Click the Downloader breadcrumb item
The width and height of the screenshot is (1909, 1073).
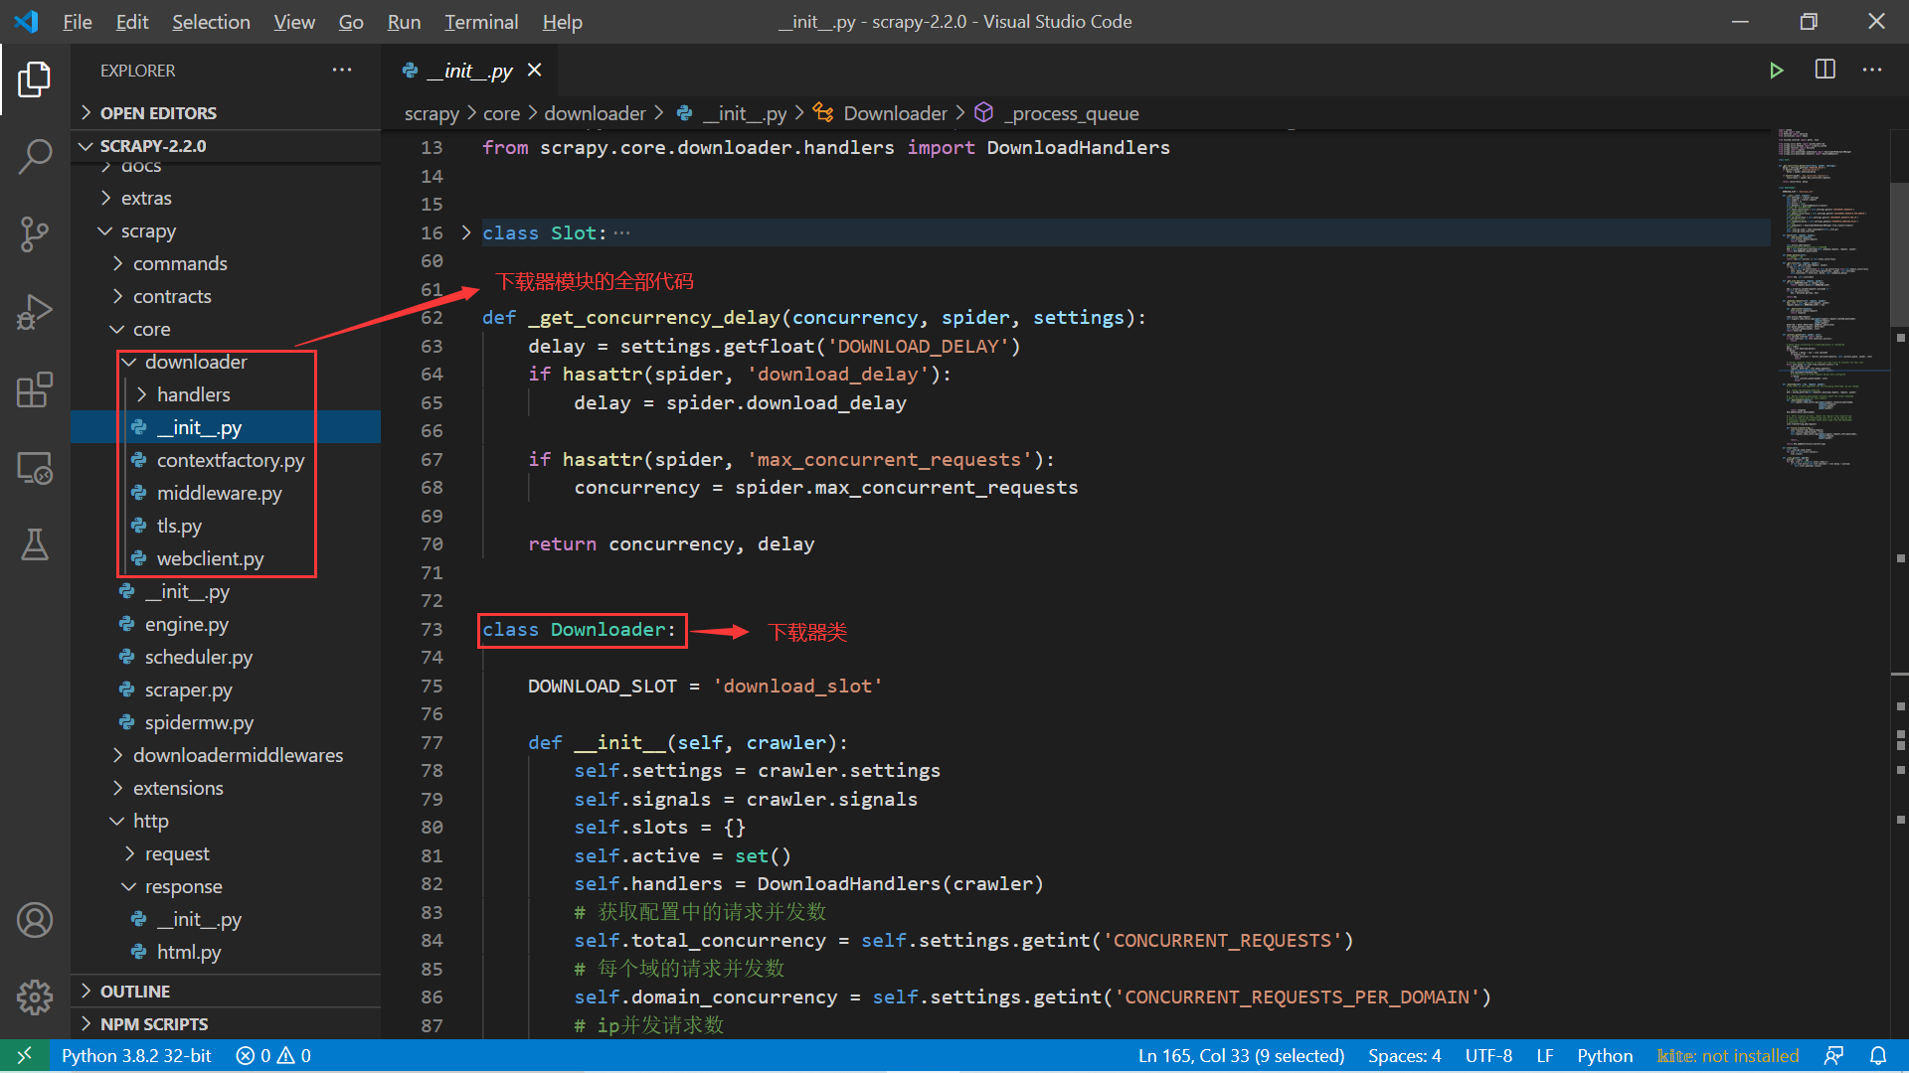coord(895,113)
